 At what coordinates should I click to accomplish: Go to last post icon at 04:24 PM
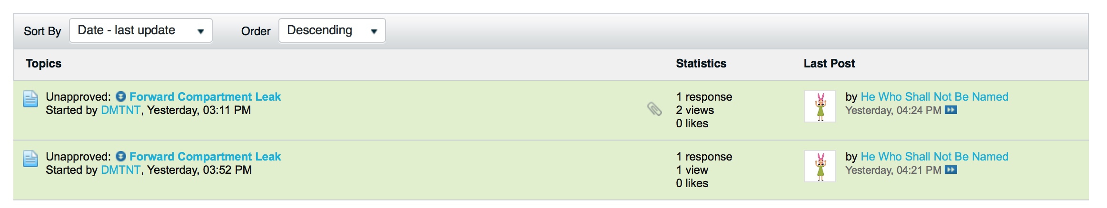[x=951, y=110]
